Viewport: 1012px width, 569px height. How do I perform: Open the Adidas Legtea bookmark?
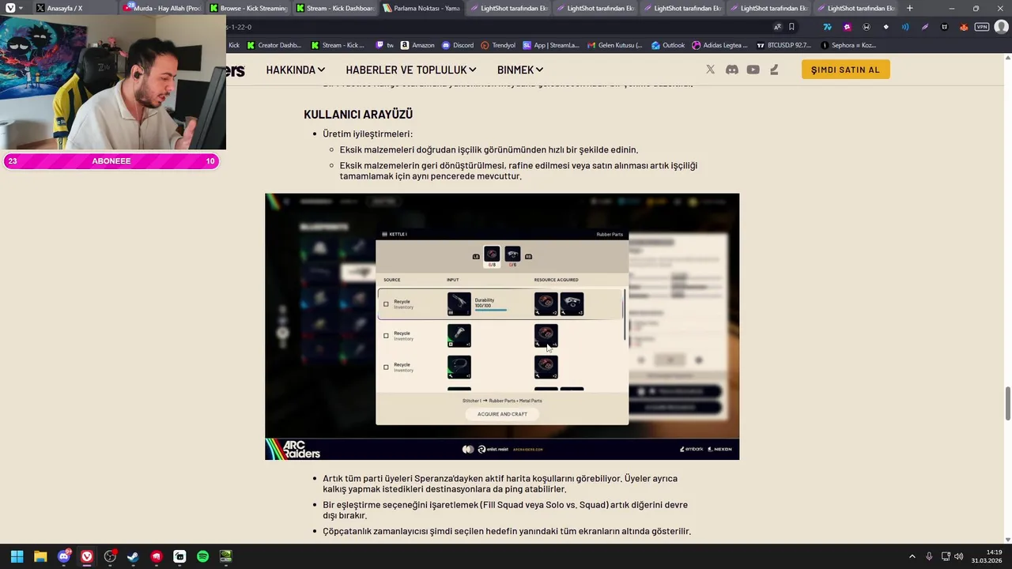[x=719, y=45]
